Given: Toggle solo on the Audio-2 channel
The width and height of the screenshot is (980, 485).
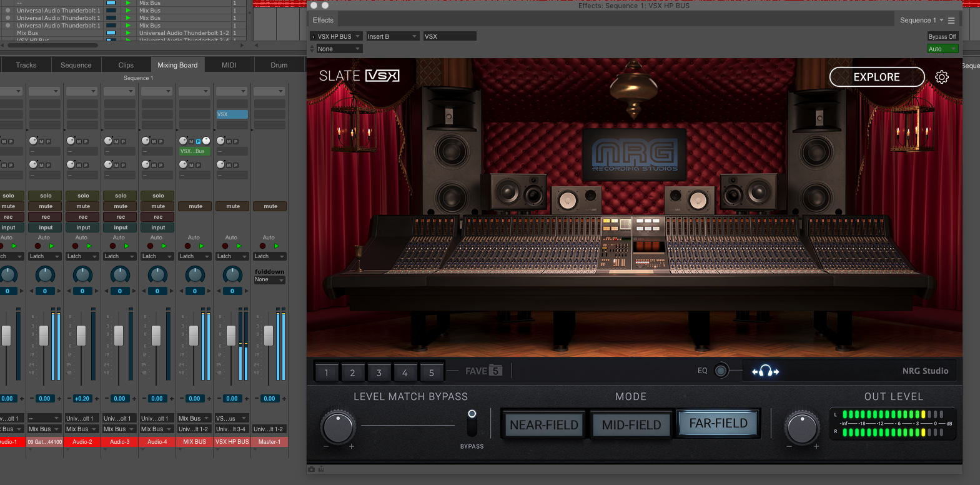Looking at the screenshot, I should click(x=83, y=196).
